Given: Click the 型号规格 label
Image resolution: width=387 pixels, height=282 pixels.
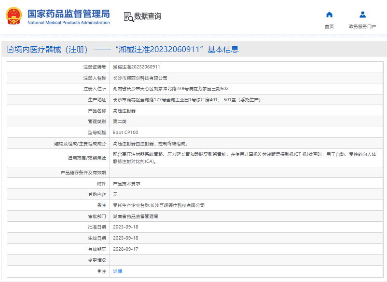Looking at the screenshot, I should point(97,133).
